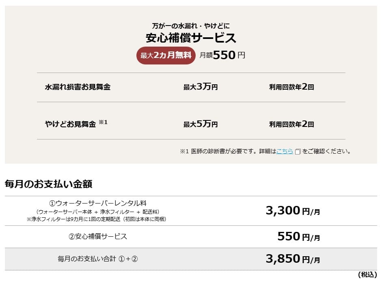384x285 pixels.
Task: Click the 毎月のお支払い金額 section heading
Action: pyautogui.click(x=49, y=184)
